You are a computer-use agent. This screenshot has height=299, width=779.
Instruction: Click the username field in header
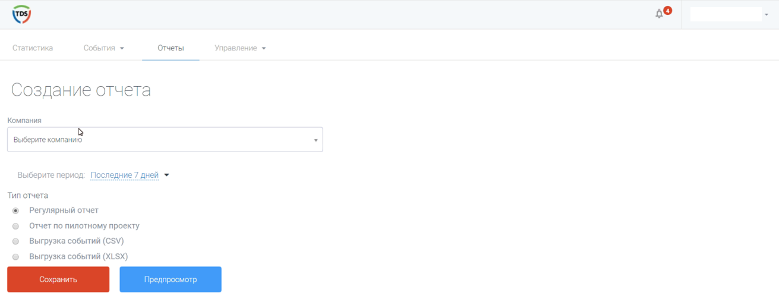coord(726,14)
